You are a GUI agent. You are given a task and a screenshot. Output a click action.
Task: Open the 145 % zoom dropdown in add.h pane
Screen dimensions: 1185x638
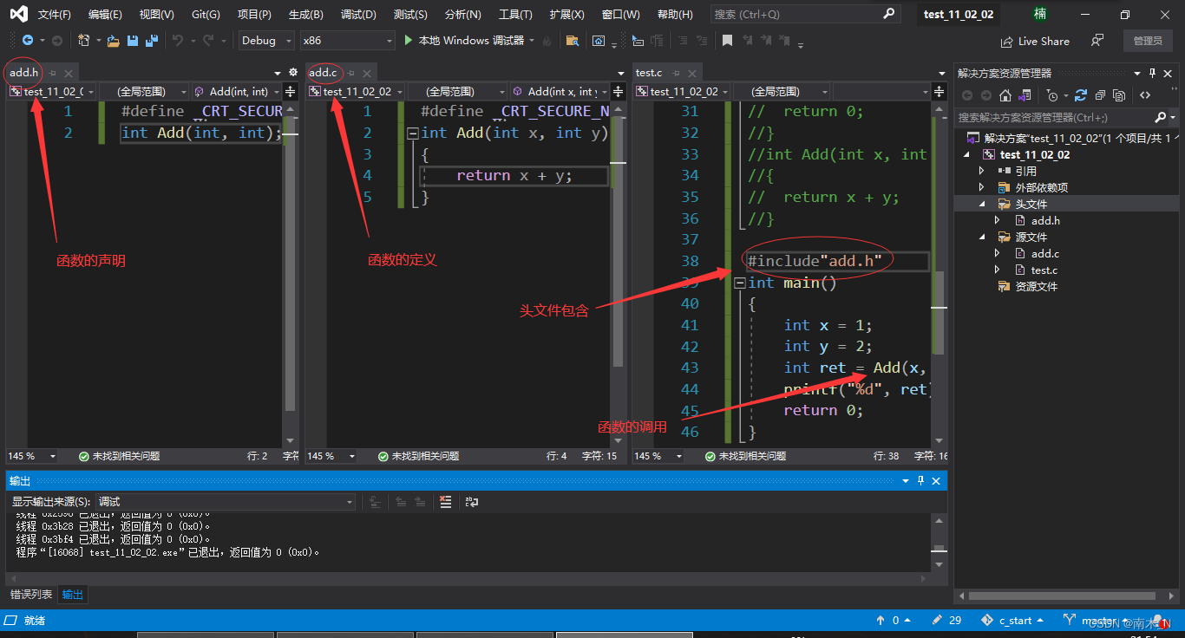pos(32,456)
